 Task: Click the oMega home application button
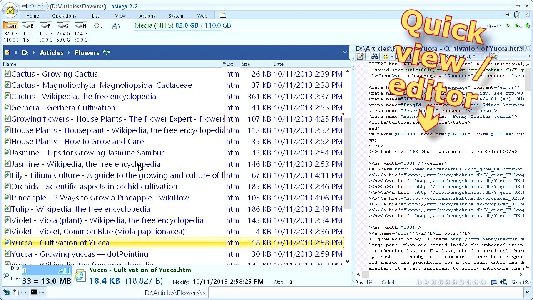(x=10, y=10)
